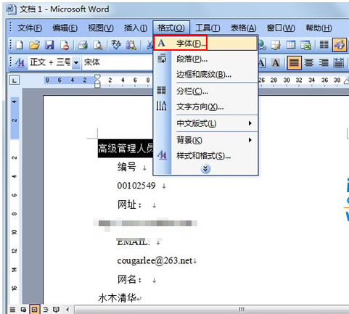Open the 编辑(E) menu

click(65, 28)
